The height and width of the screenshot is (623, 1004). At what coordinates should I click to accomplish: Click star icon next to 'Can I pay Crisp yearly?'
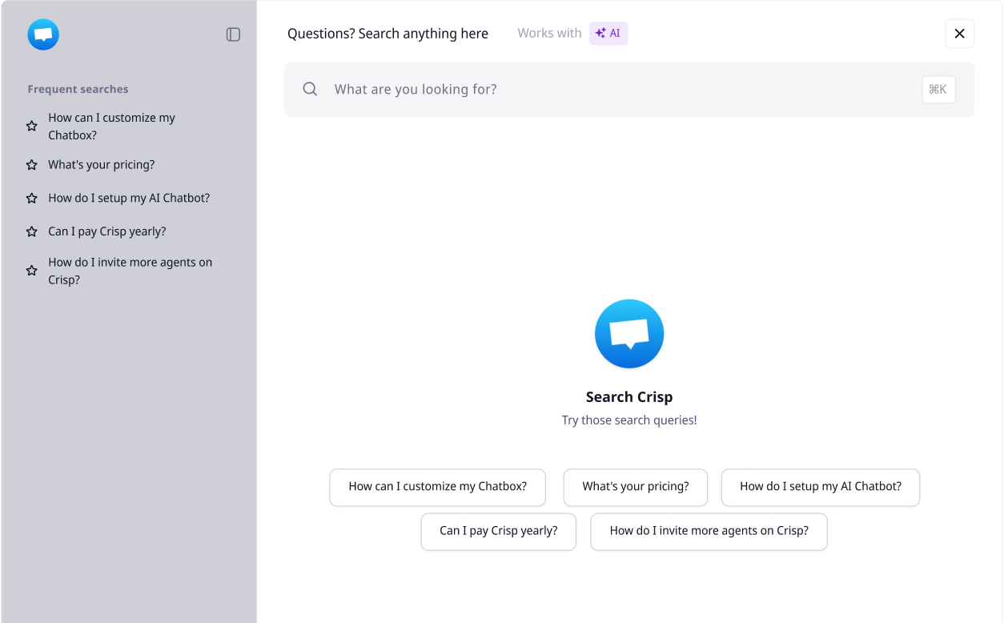tap(32, 231)
